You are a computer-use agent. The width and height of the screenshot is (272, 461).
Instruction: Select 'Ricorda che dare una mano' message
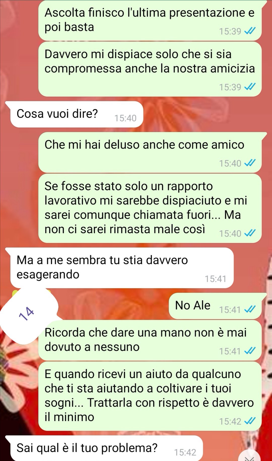pyautogui.click(x=150, y=340)
